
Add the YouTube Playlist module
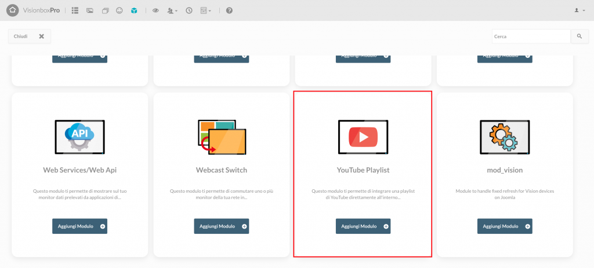(363, 226)
